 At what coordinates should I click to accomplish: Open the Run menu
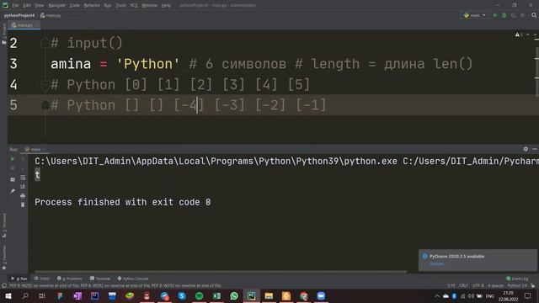108,6
